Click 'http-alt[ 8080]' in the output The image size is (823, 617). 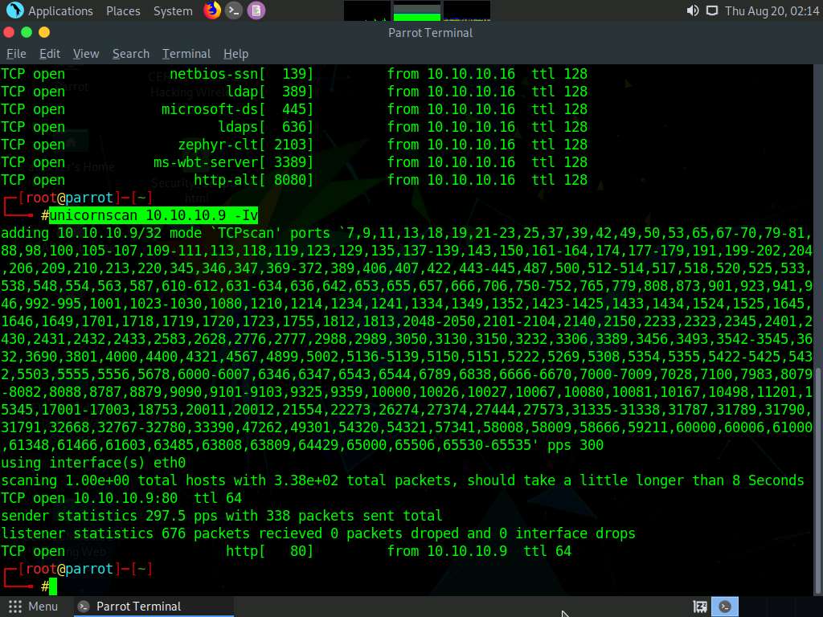pos(253,180)
